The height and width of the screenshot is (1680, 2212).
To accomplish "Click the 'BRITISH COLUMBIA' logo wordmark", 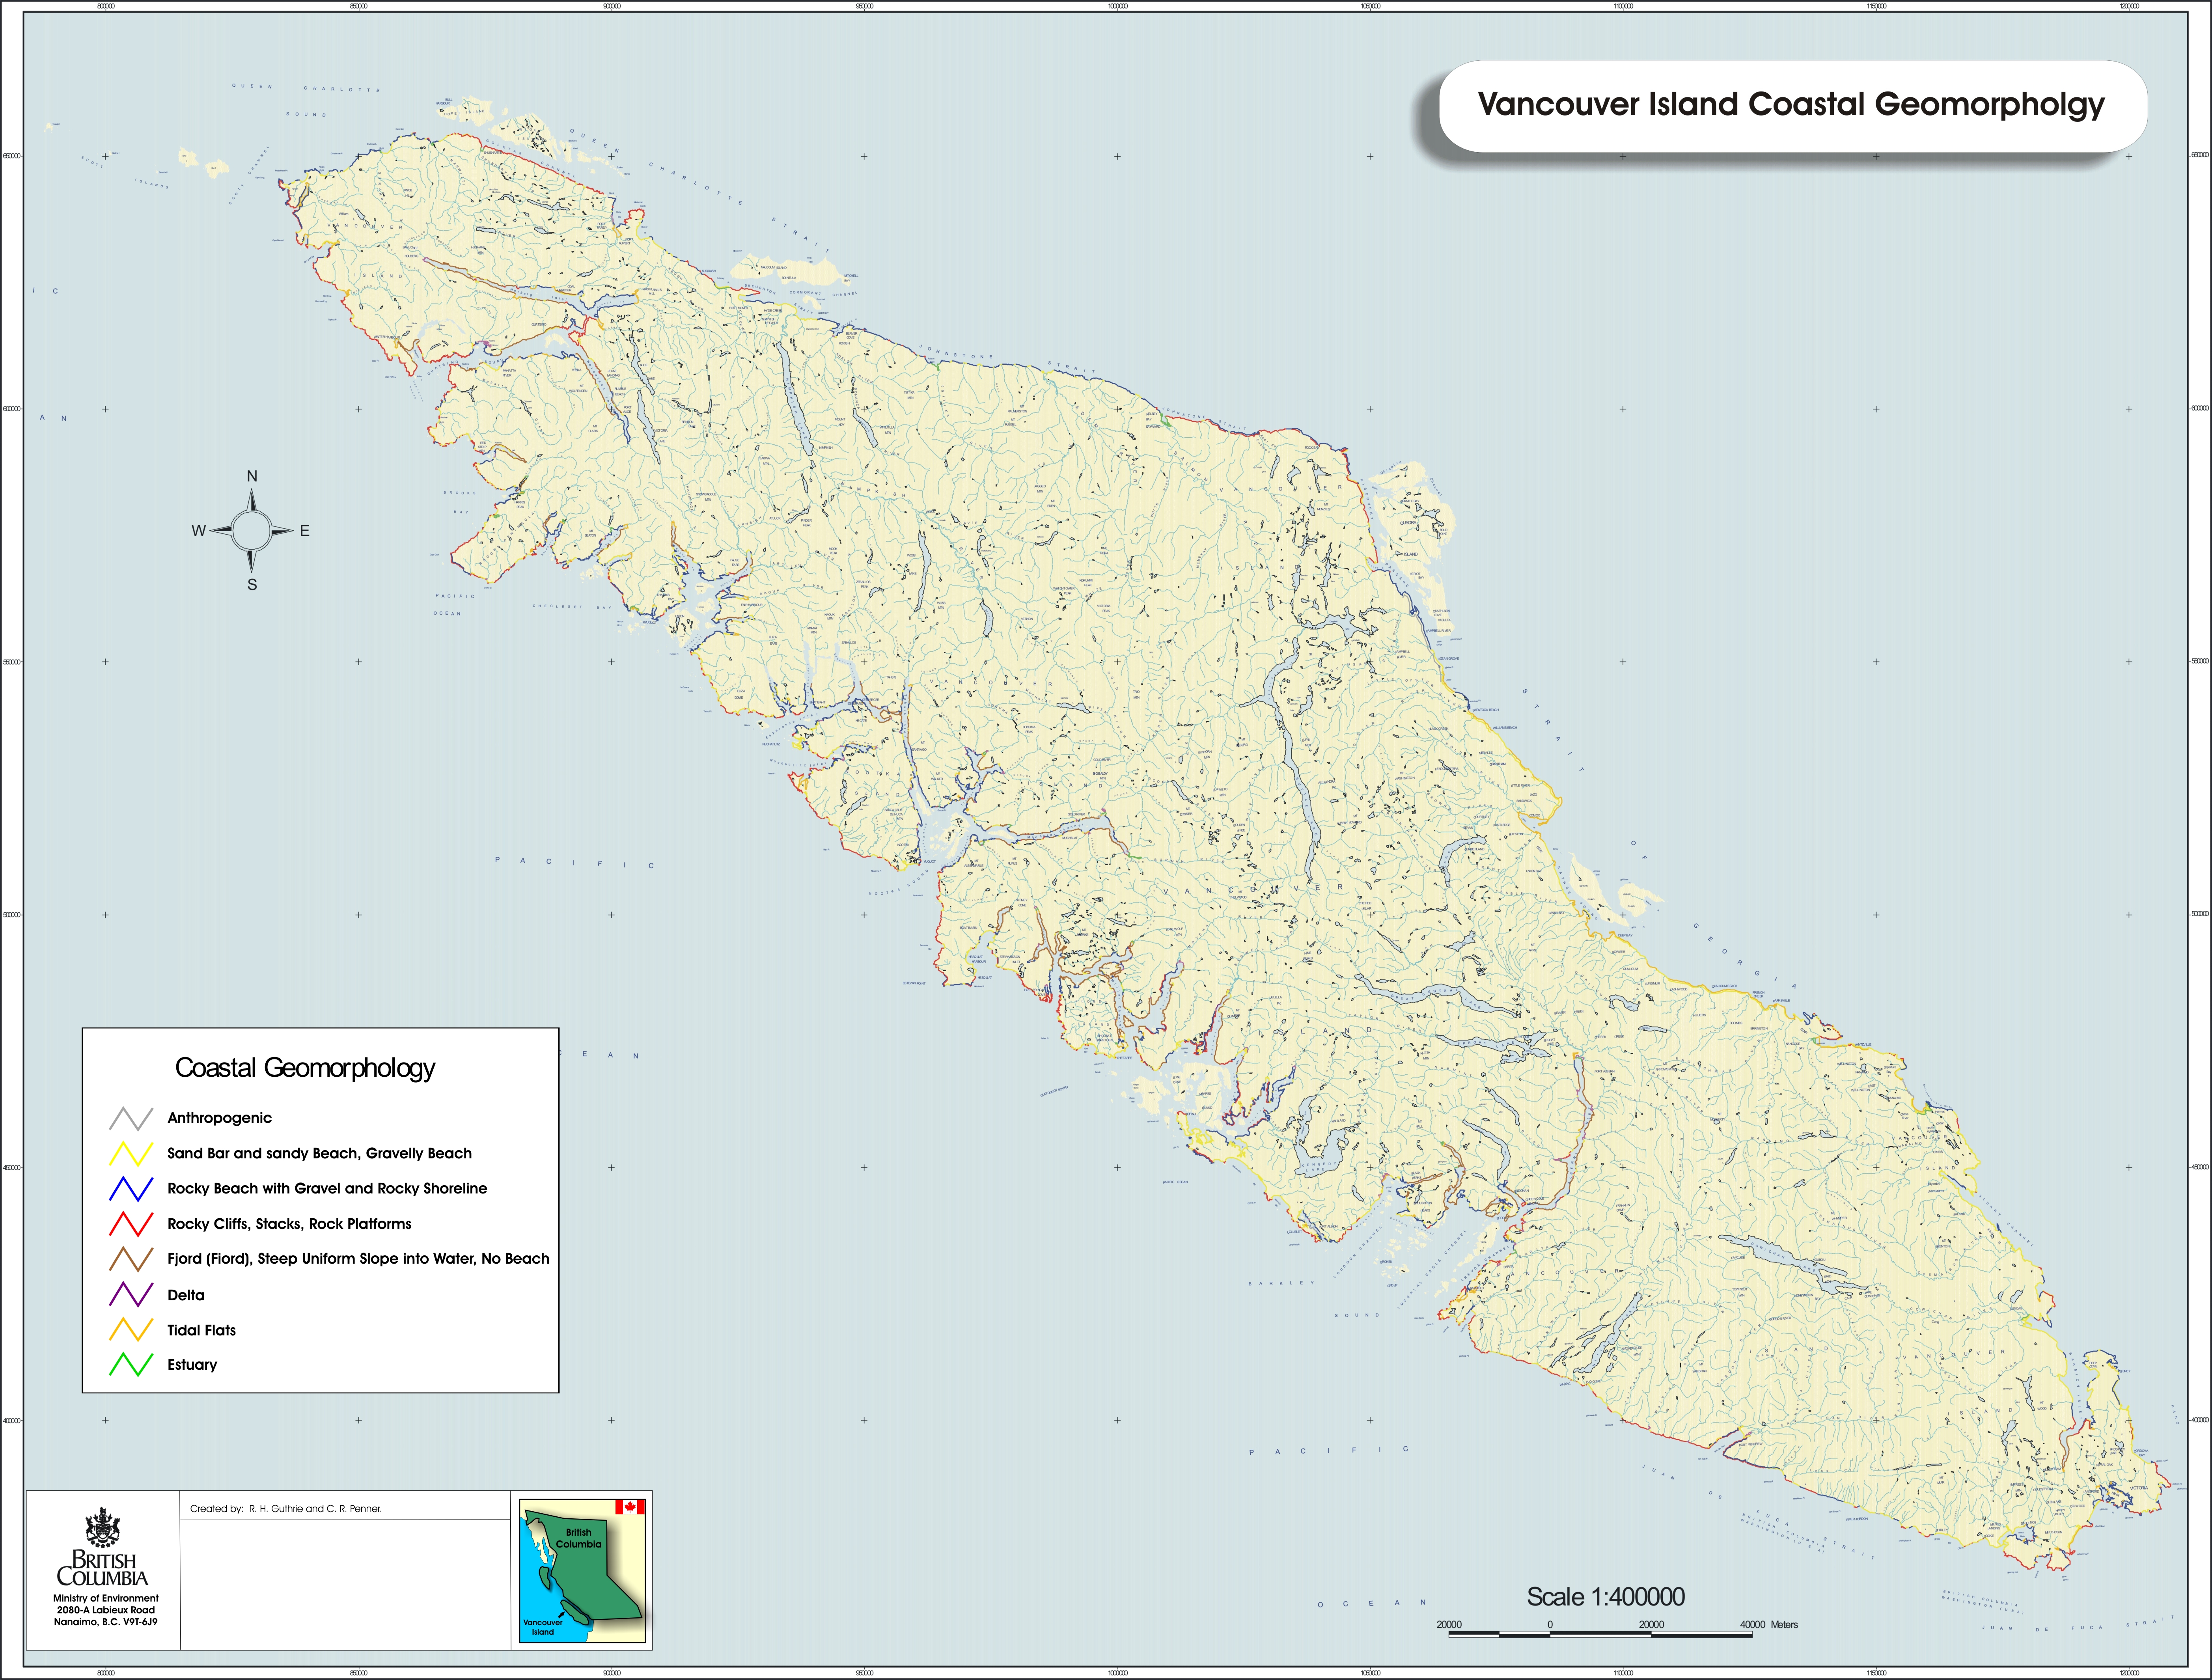I will tap(102, 1569).
